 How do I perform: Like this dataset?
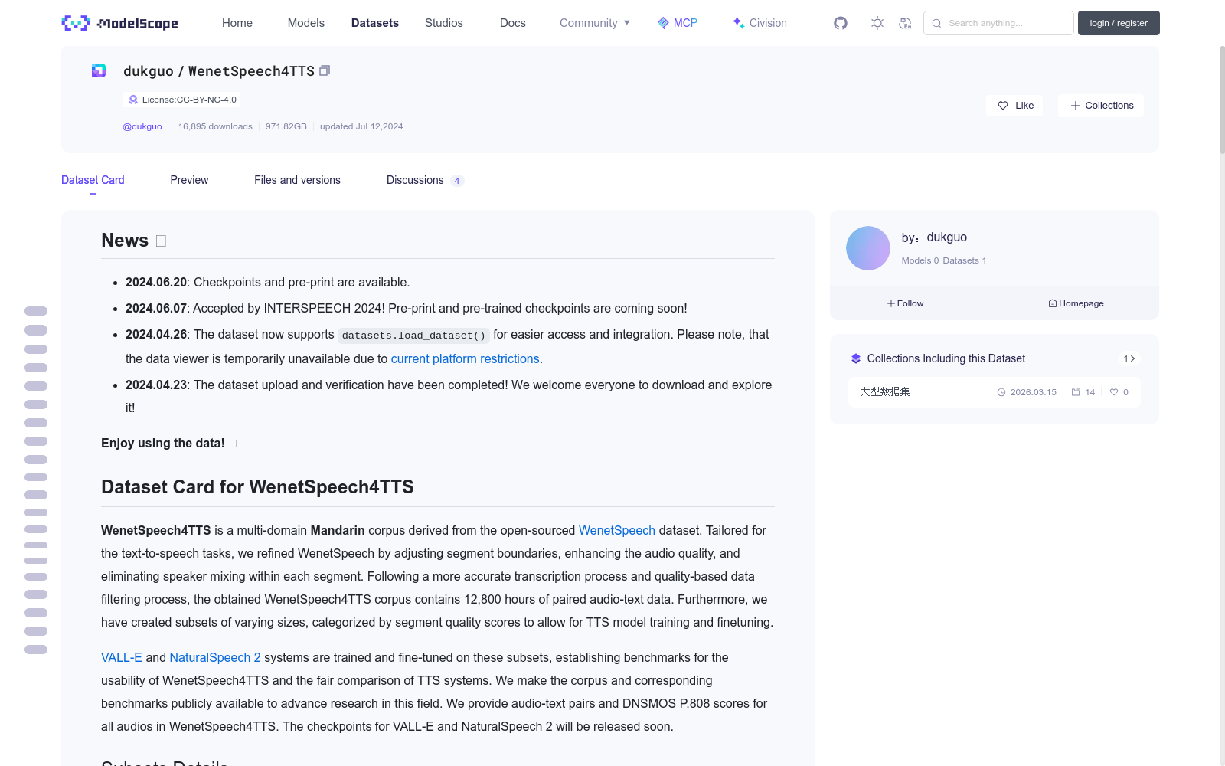tap(1015, 106)
